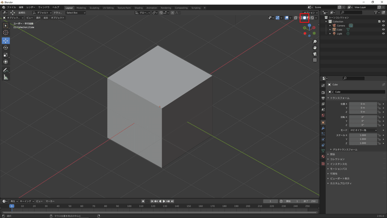Select the Measure ruler tool
The image size is (387, 218).
pyautogui.click(x=6, y=78)
